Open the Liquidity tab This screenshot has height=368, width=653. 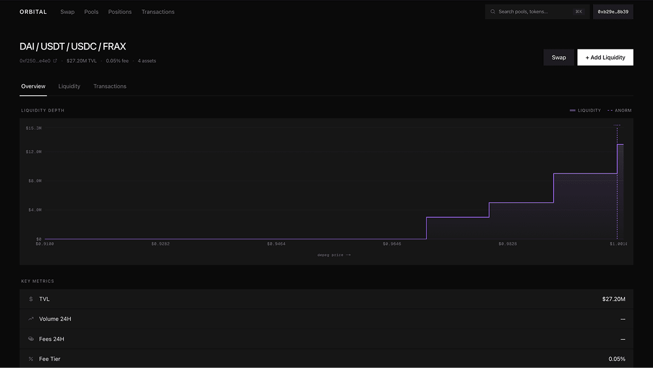[69, 86]
